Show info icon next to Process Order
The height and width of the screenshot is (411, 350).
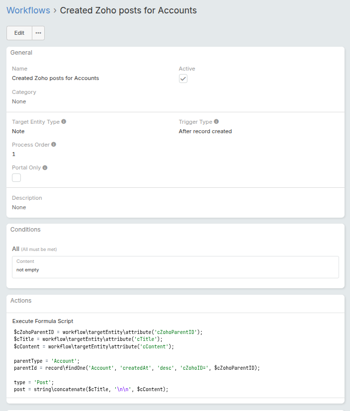pyautogui.click(x=54, y=145)
